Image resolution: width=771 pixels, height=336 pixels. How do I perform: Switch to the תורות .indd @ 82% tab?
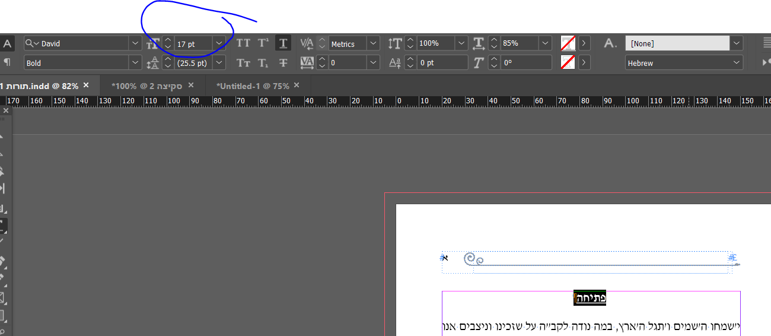click(39, 86)
